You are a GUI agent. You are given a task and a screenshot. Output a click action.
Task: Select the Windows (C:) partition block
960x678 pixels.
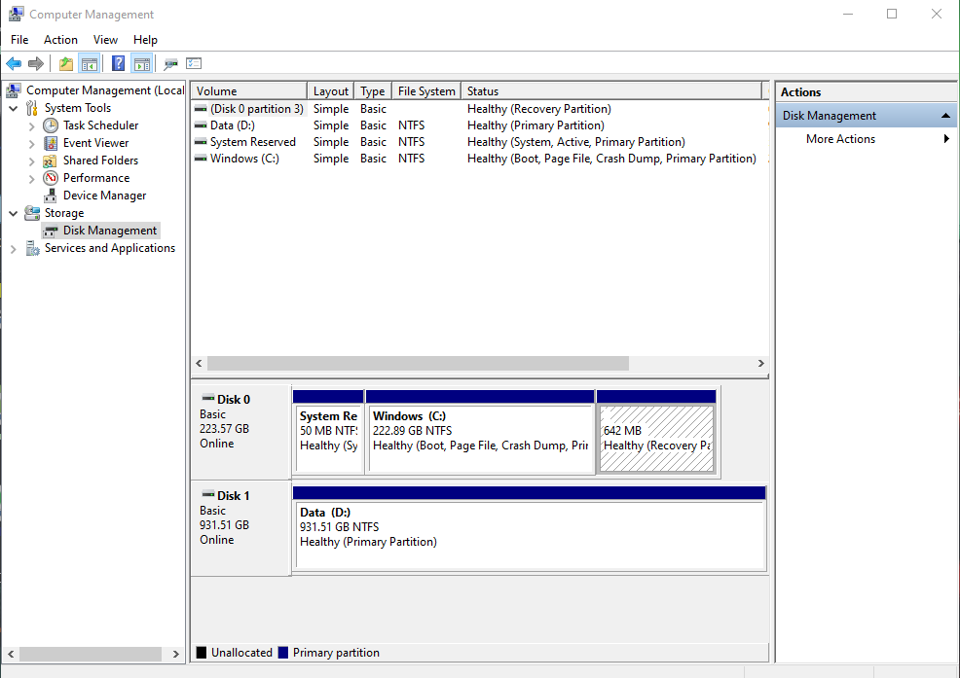480,432
